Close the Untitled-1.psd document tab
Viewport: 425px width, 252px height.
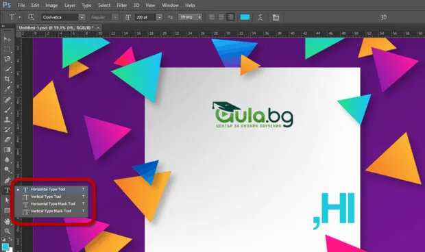[x=98, y=27]
